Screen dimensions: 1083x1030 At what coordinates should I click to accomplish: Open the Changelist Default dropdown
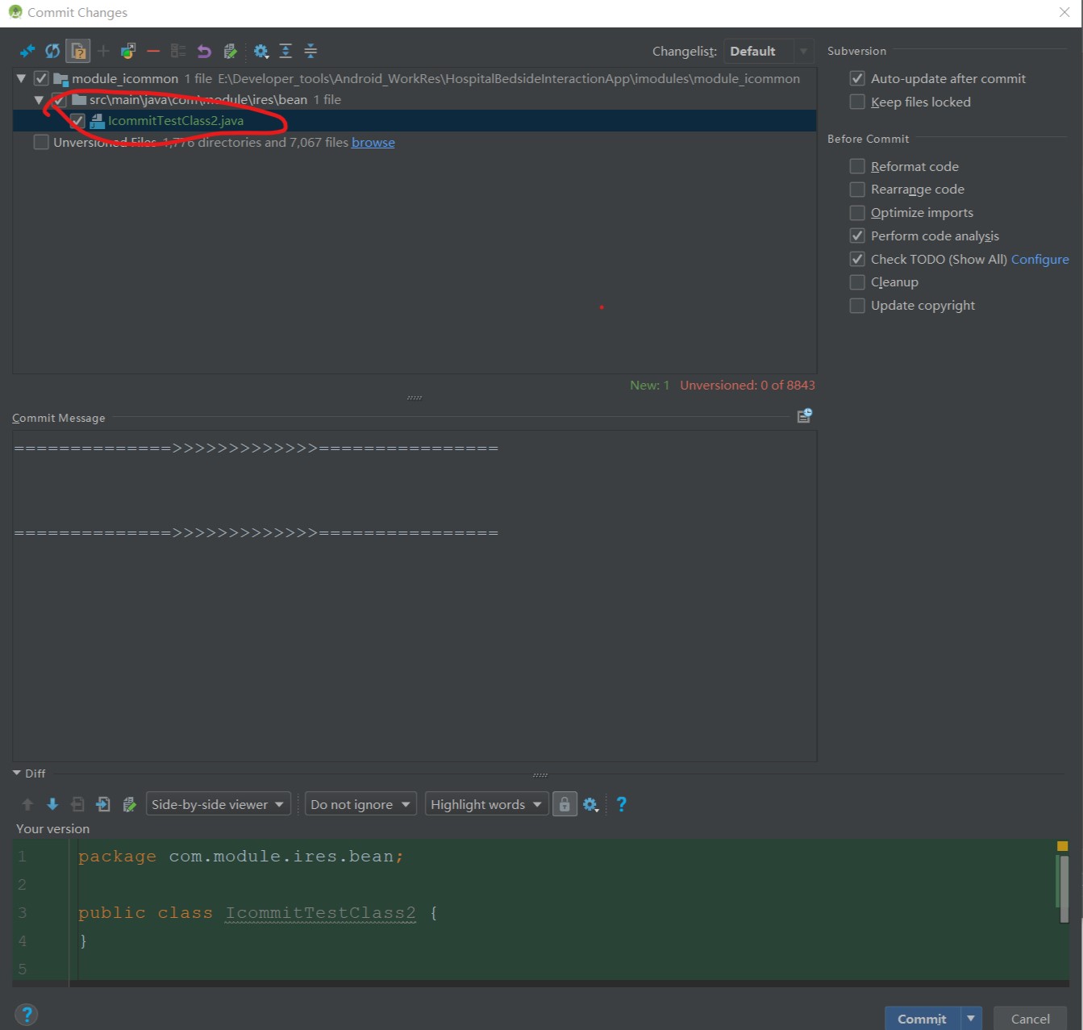click(769, 51)
